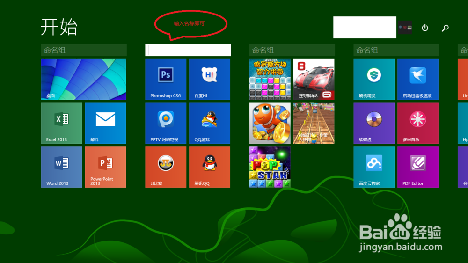Click the 命名组 label above the games group

tap(292, 50)
